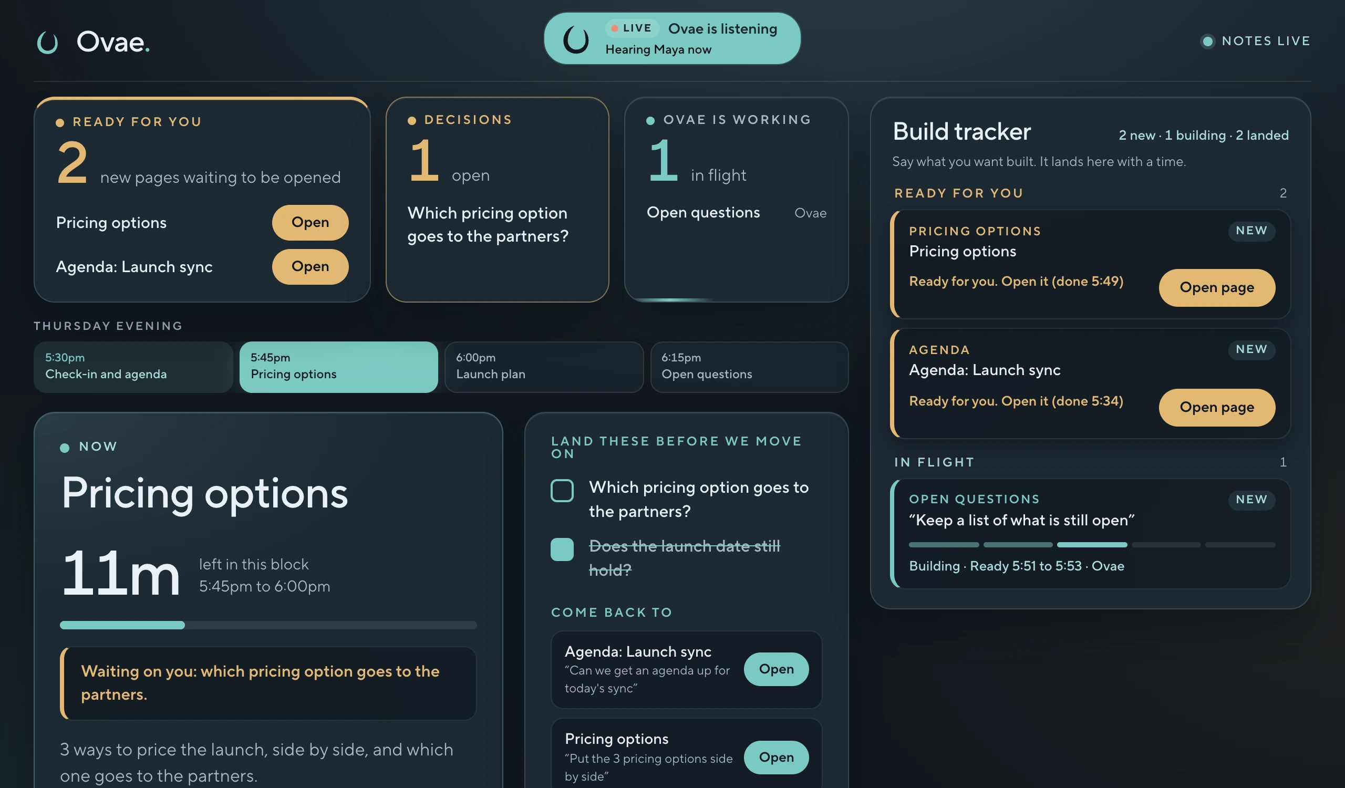Select the 6:00pm Launch plan block
Screen dimensions: 1345x788
pos(544,367)
